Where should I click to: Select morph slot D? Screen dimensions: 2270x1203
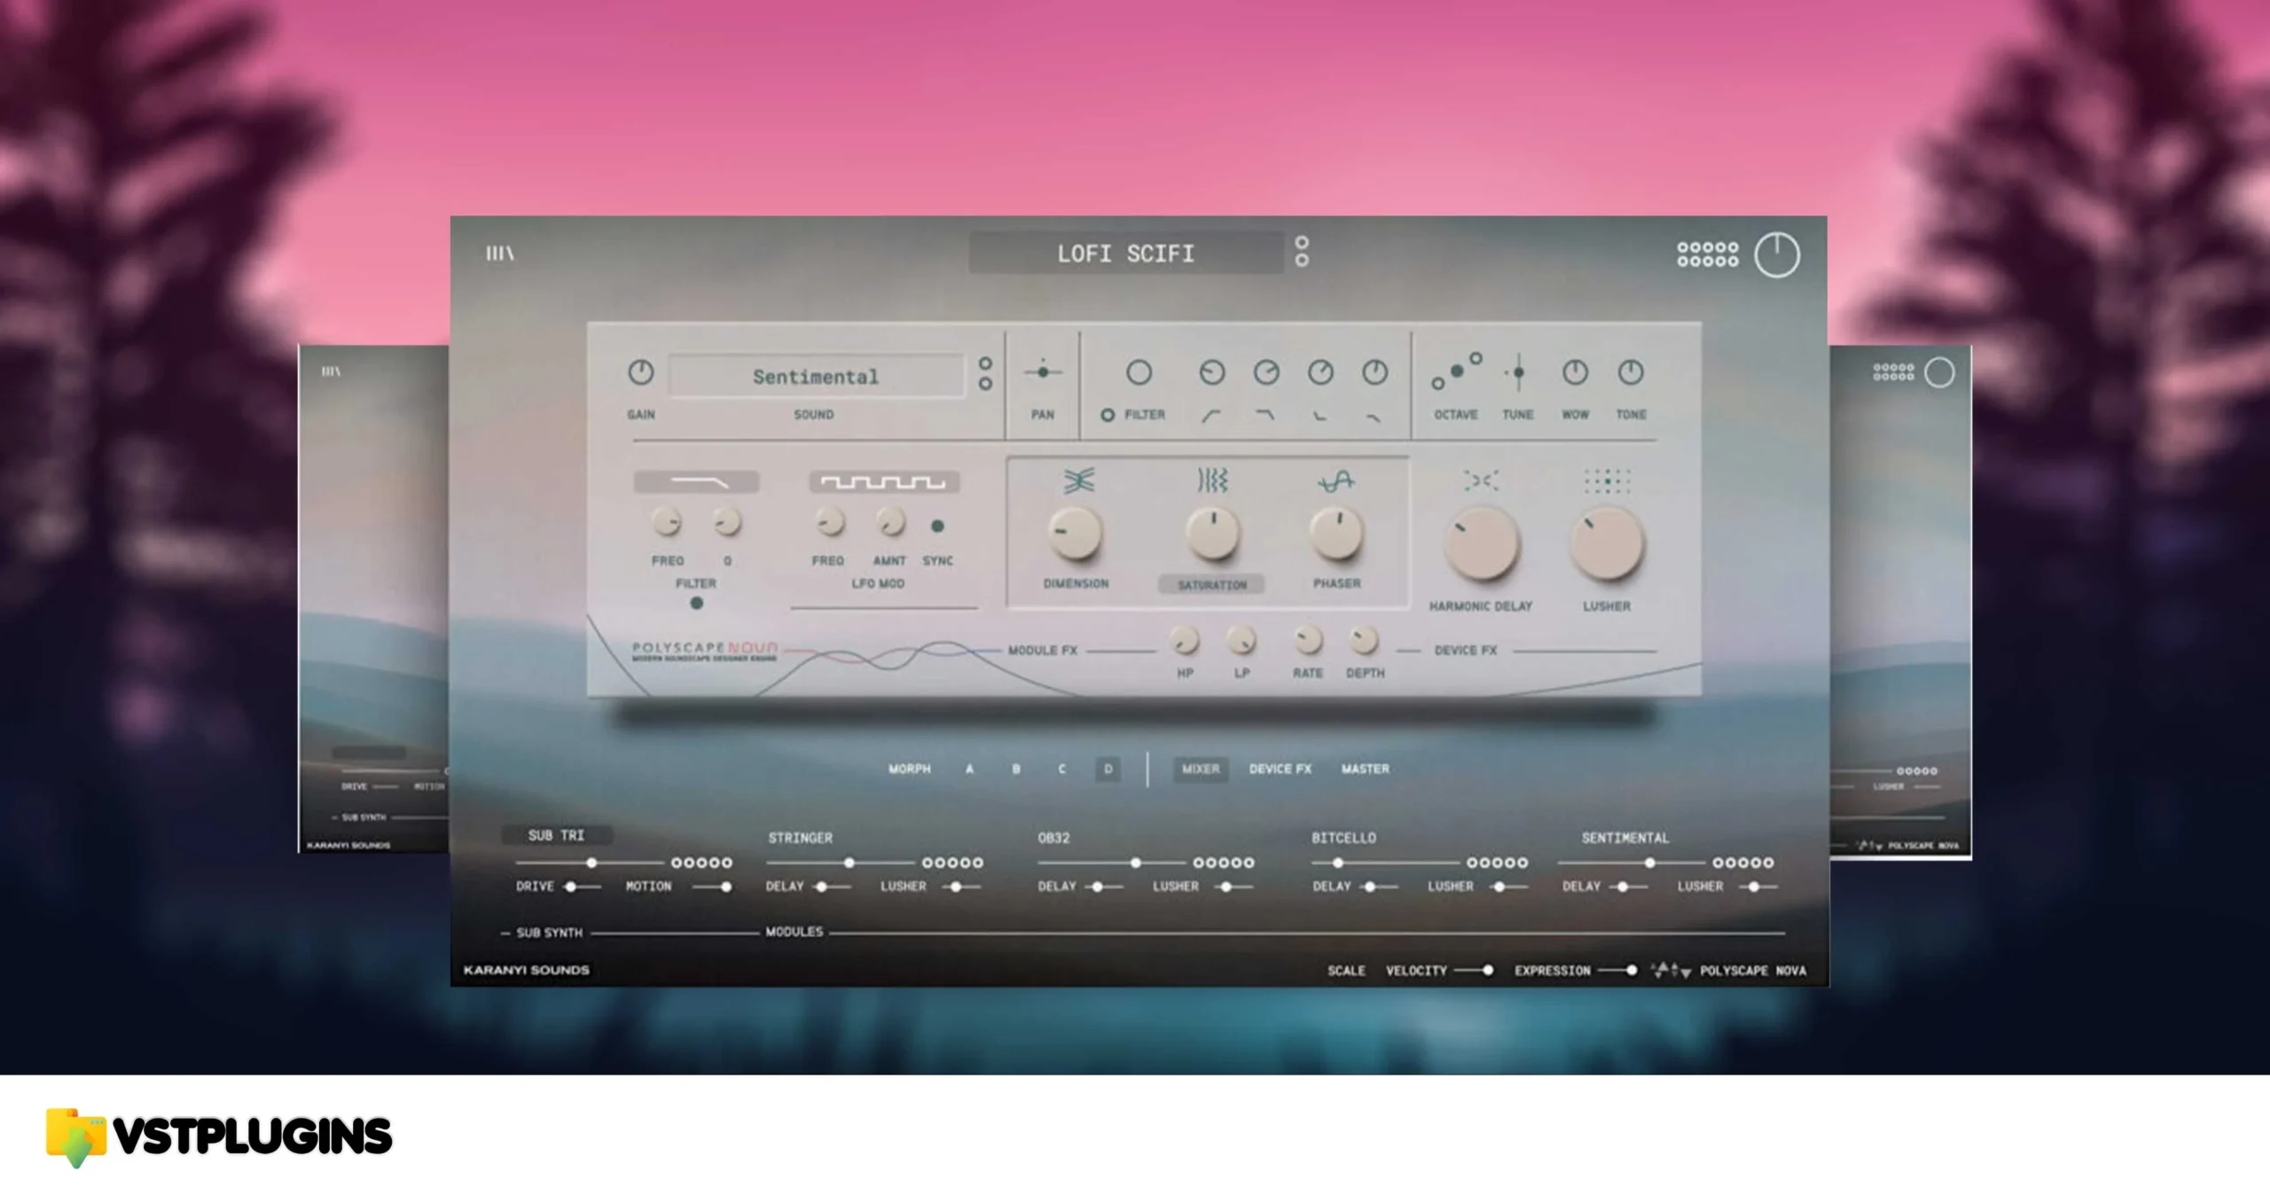(x=1108, y=769)
